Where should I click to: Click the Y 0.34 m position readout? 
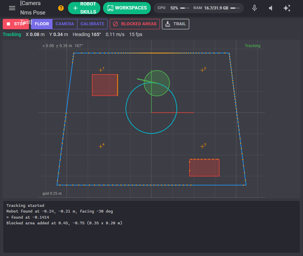pyautogui.click(x=59, y=34)
